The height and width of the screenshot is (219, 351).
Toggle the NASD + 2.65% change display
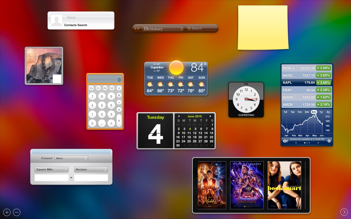[323, 75]
